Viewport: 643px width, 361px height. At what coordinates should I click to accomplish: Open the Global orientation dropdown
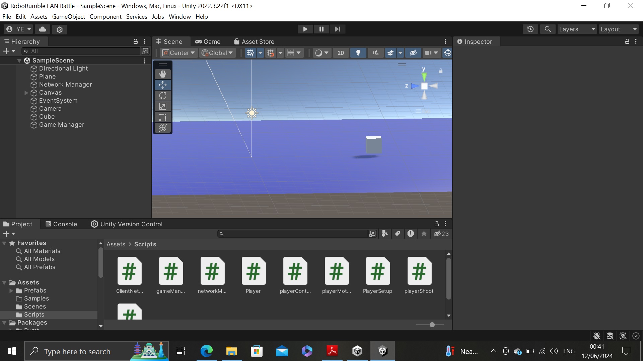click(217, 53)
